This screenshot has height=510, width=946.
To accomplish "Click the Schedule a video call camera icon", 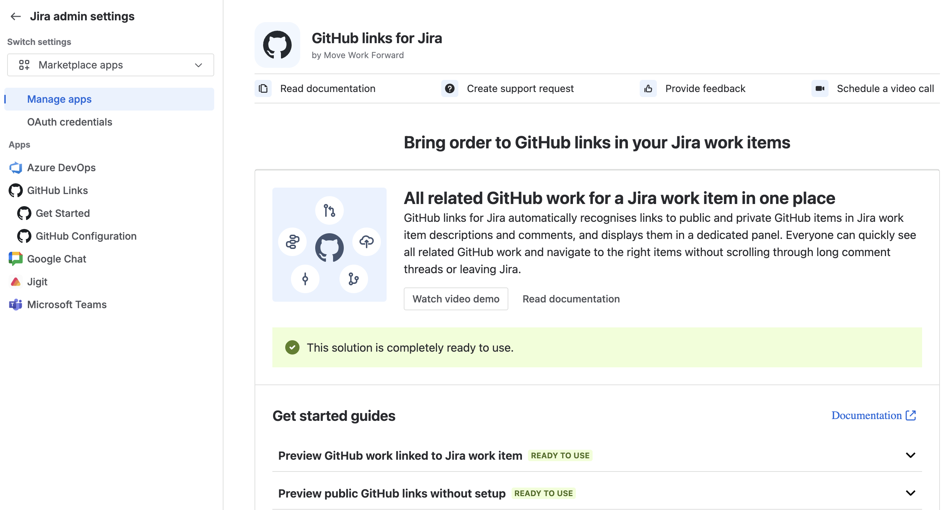I will pyautogui.click(x=820, y=88).
